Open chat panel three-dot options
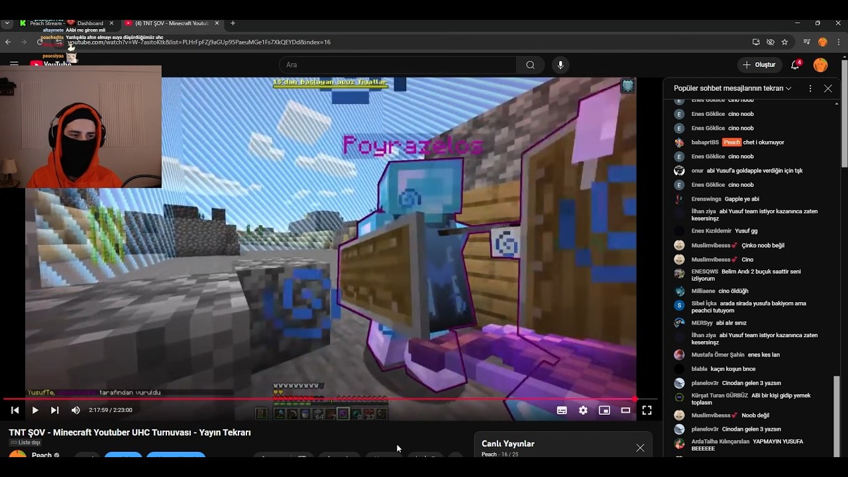The image size is (848, 477). 810,88
